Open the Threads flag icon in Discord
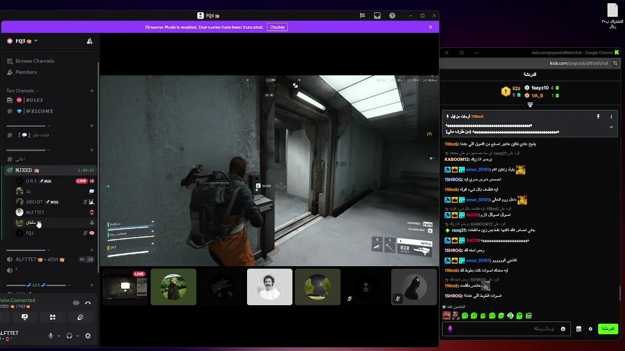 362,16
